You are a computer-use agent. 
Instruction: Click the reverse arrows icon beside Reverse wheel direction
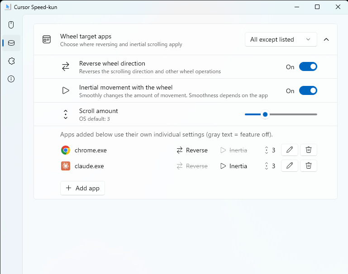(66, 67)
